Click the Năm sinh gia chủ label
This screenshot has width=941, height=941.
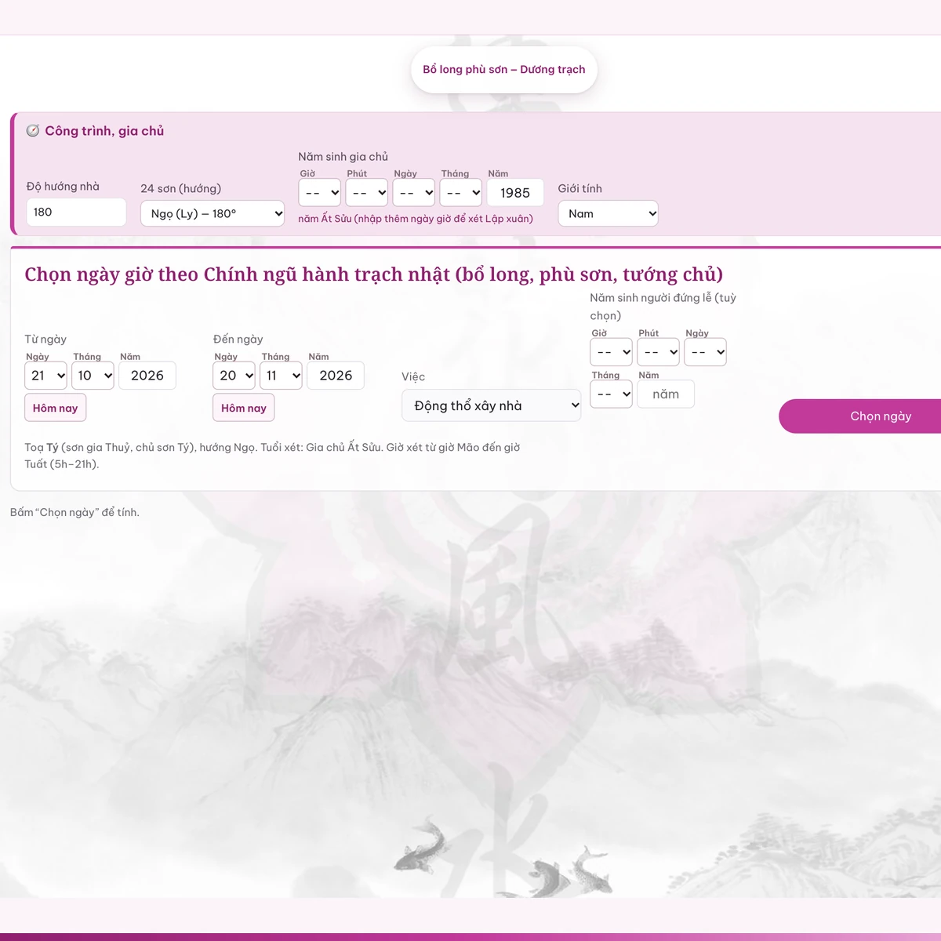tap(343, 157)
